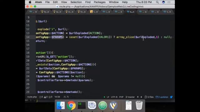Open the File menu

coord(47,2)
